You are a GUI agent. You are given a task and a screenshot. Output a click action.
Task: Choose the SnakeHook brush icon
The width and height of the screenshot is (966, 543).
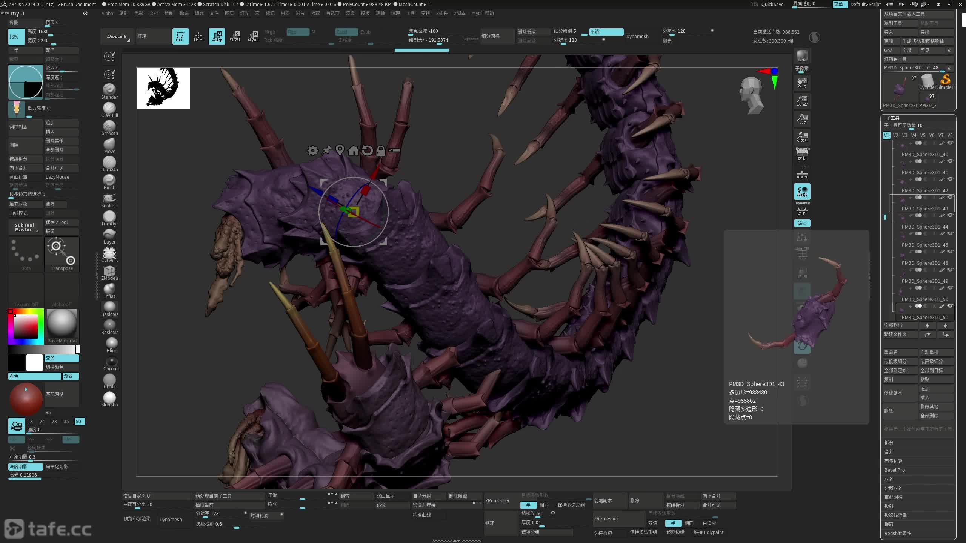(109, 199)
